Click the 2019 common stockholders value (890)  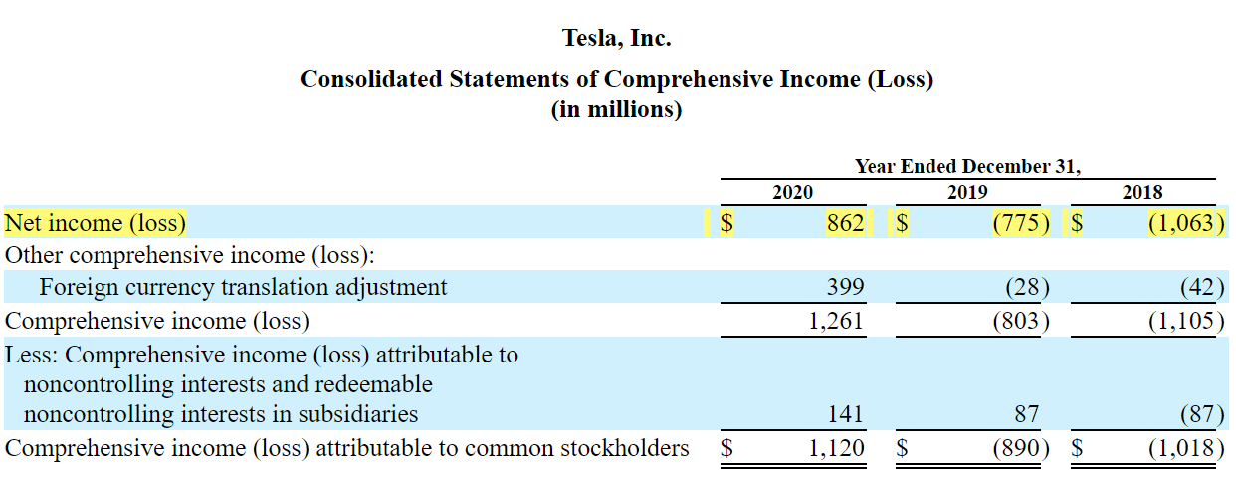click(x=1021, y=448)
